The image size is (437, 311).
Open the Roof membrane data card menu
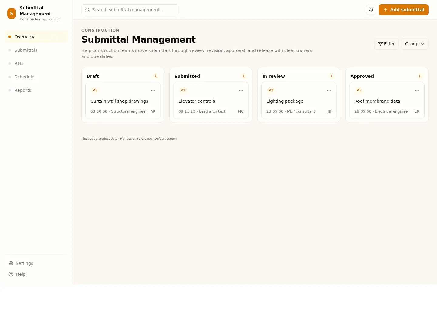click(417, 91)
